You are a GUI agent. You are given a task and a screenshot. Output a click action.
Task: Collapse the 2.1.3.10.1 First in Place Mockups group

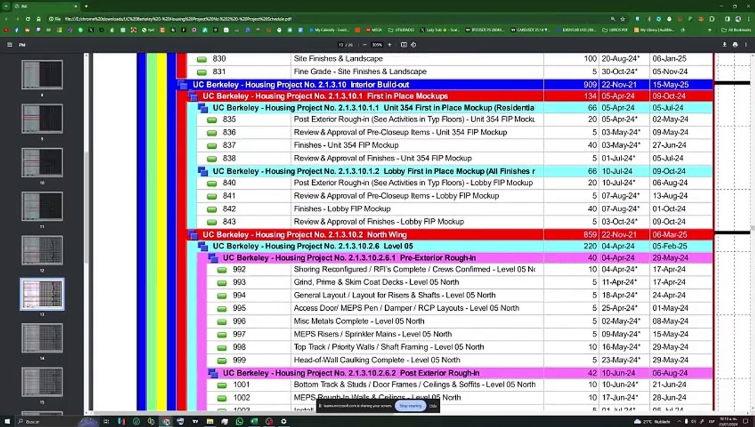192,97
